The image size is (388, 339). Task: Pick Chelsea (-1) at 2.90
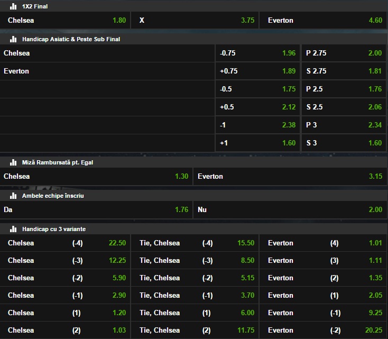pos(65,296)
